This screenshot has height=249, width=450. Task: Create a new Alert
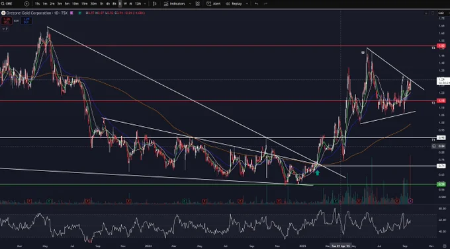[214, 4]
